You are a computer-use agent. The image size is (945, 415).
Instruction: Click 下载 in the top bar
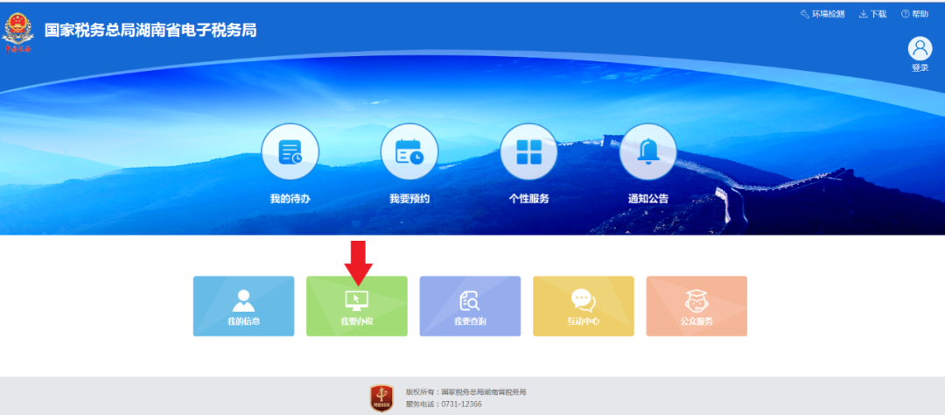[872, 14]
